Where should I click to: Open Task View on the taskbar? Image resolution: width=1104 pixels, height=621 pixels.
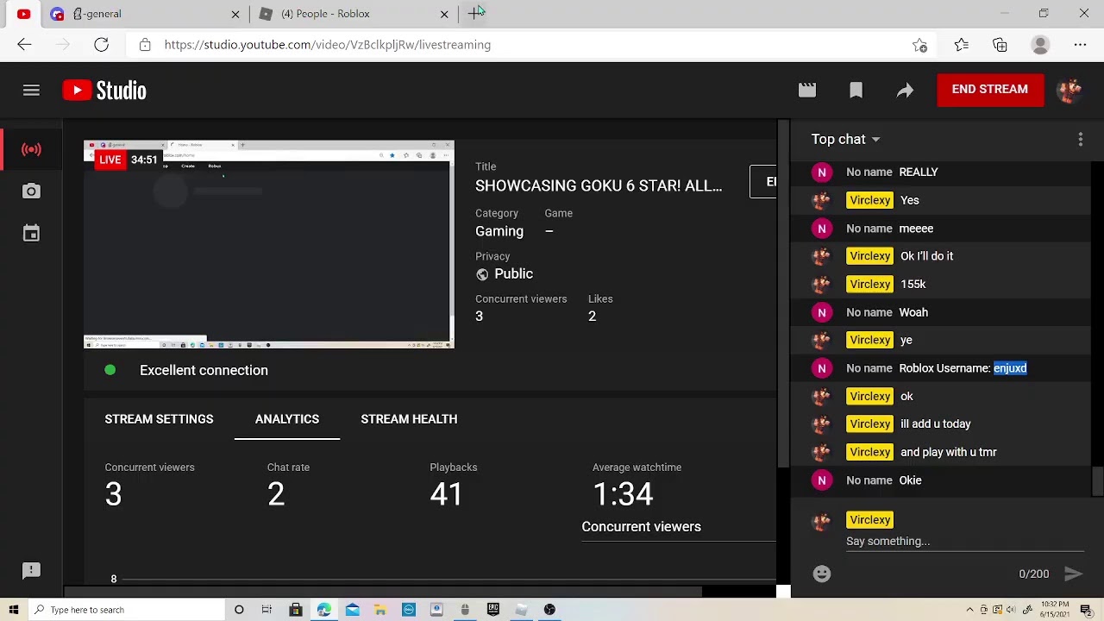[267, 610]
